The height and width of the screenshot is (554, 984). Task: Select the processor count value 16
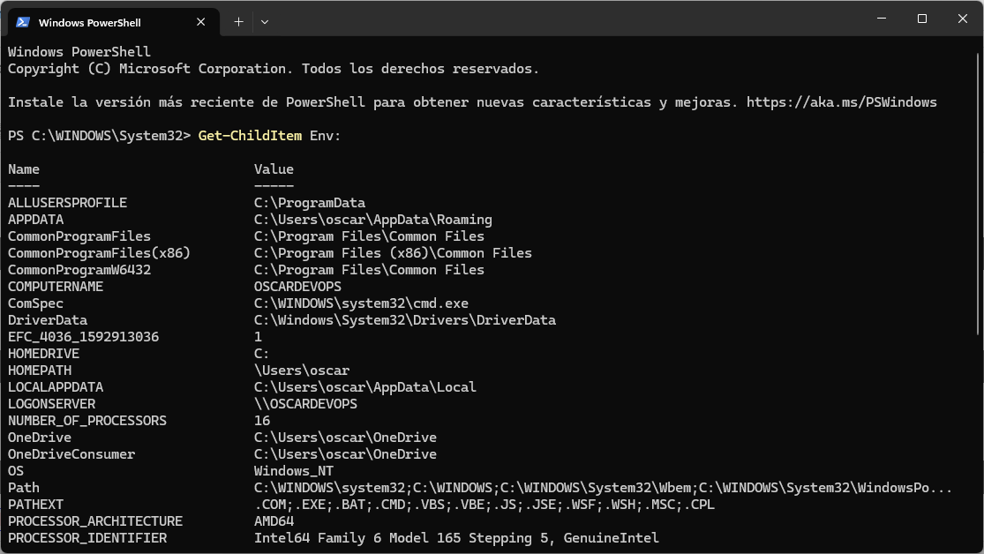262,421
